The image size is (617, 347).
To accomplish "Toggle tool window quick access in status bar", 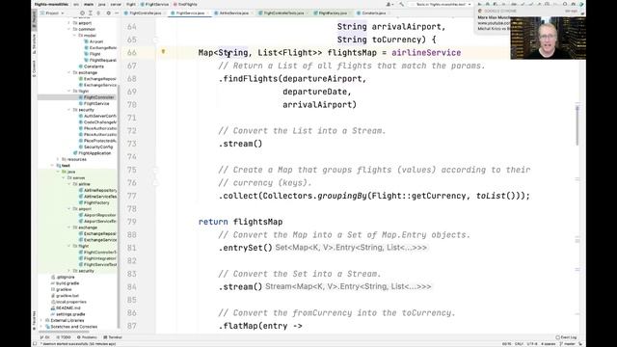I will tap(35, 344).
